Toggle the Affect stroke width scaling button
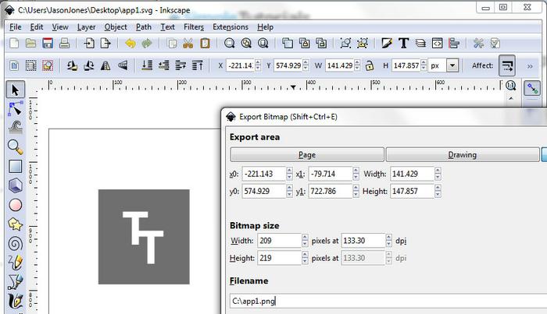 pos(507,65)
